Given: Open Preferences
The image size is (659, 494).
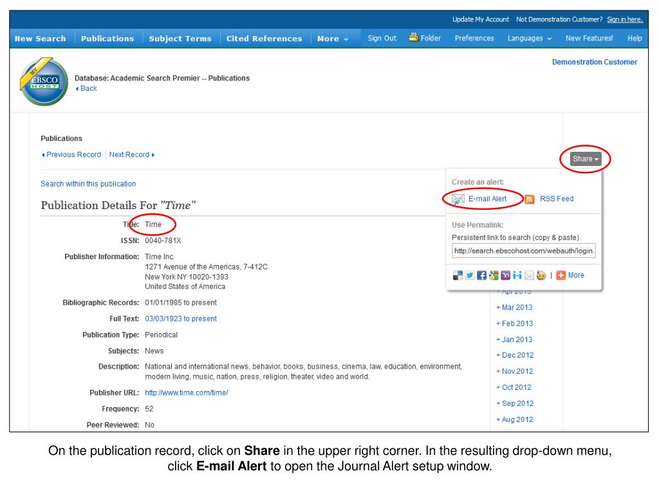Looking at the screenshot, I should pyautogui.click(x=474, y=38).
